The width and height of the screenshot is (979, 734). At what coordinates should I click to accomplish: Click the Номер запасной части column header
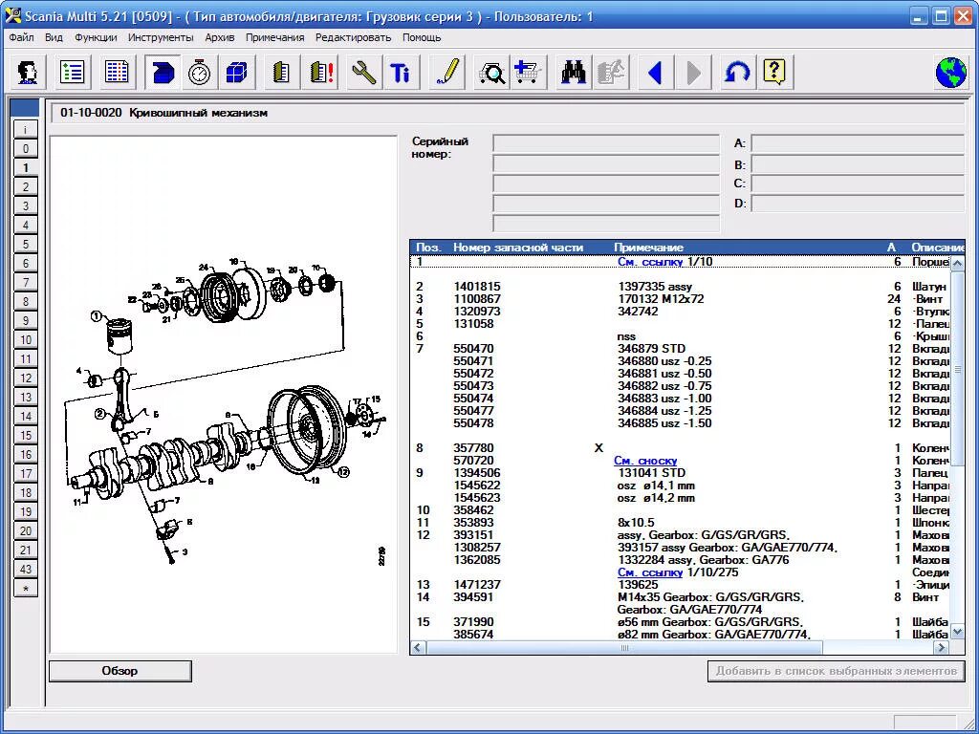(x=518, y=248)
